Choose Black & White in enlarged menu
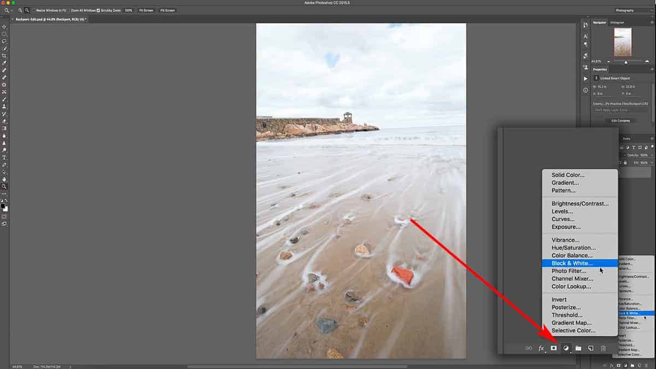The image size is (656, 369). 579,263
